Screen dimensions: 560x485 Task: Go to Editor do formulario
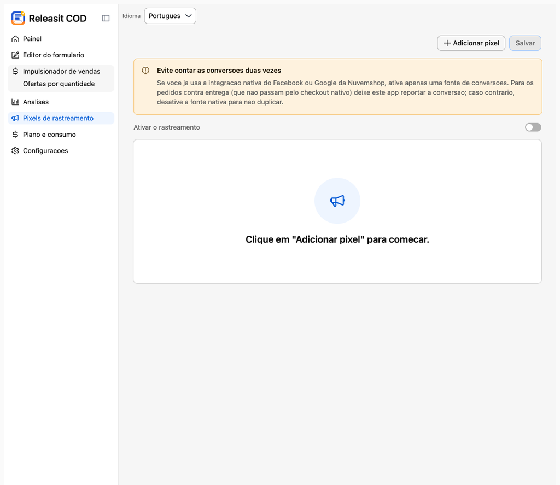[61, 55]
